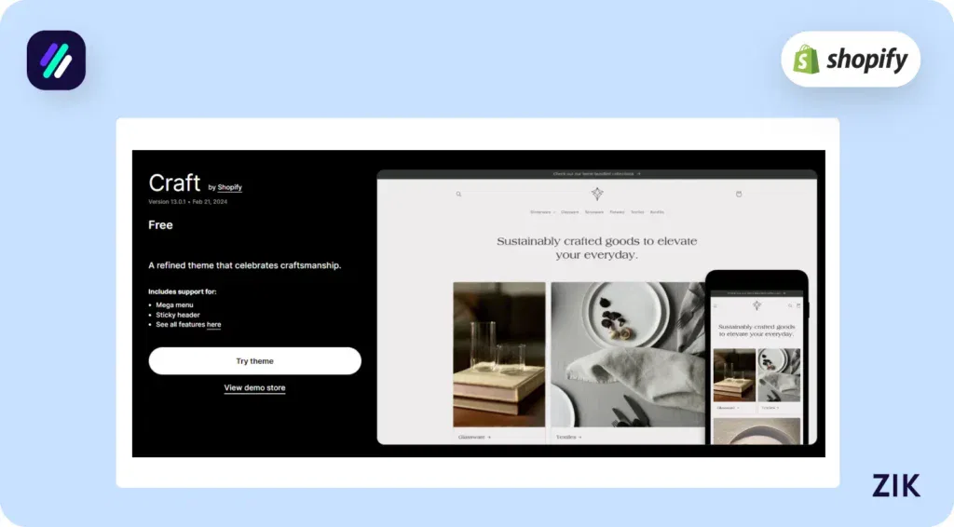Image resolution: width=954 pixels, height=527 pixels.
Task: Open the View demo store link
Action: click(254, 388)
